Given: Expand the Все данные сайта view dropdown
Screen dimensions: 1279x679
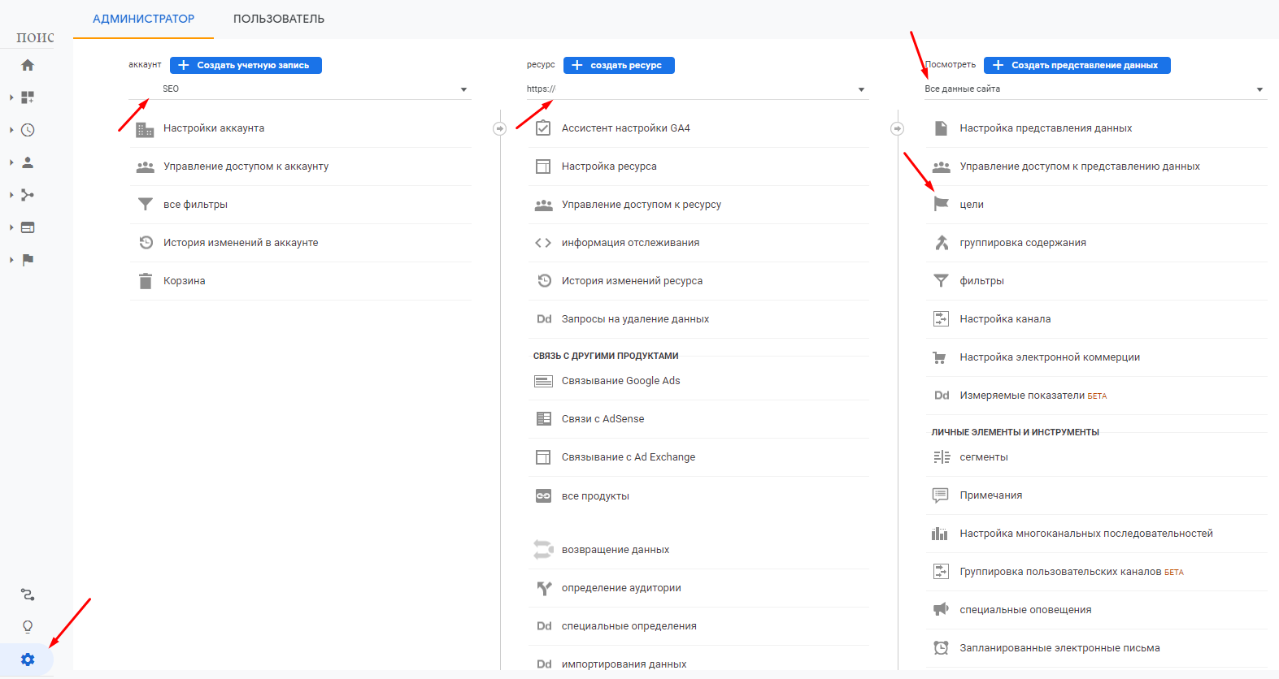Looking at the screenshot, I should tap(1259, 89).
